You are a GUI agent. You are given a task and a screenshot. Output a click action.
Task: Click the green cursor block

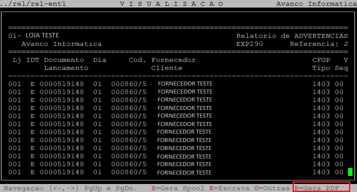click(350, 172)
